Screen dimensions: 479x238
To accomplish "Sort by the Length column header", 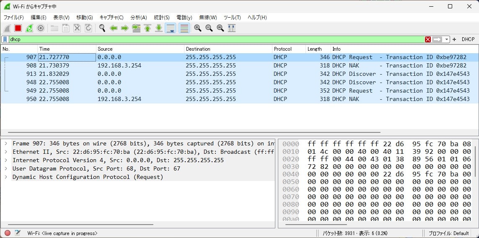I will (x=318, y=49).
